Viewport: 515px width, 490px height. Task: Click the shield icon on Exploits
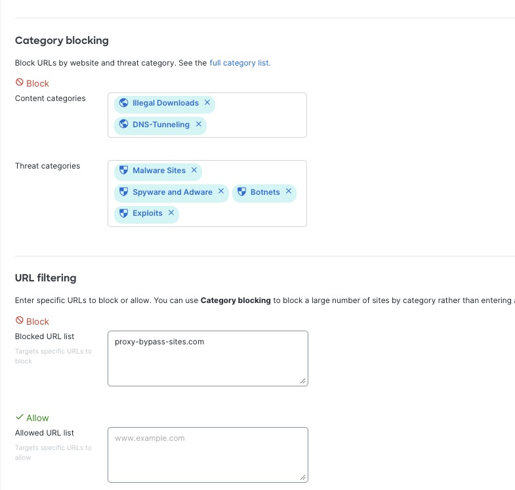[x=123, y=213]
